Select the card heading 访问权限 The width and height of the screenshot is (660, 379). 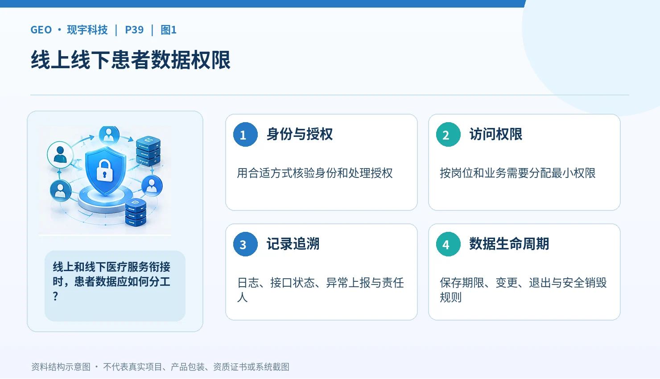tap(496, 134)
